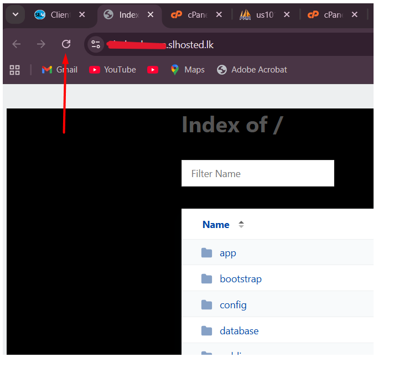Click the forward navigation arrow

(x=41, y=44)
